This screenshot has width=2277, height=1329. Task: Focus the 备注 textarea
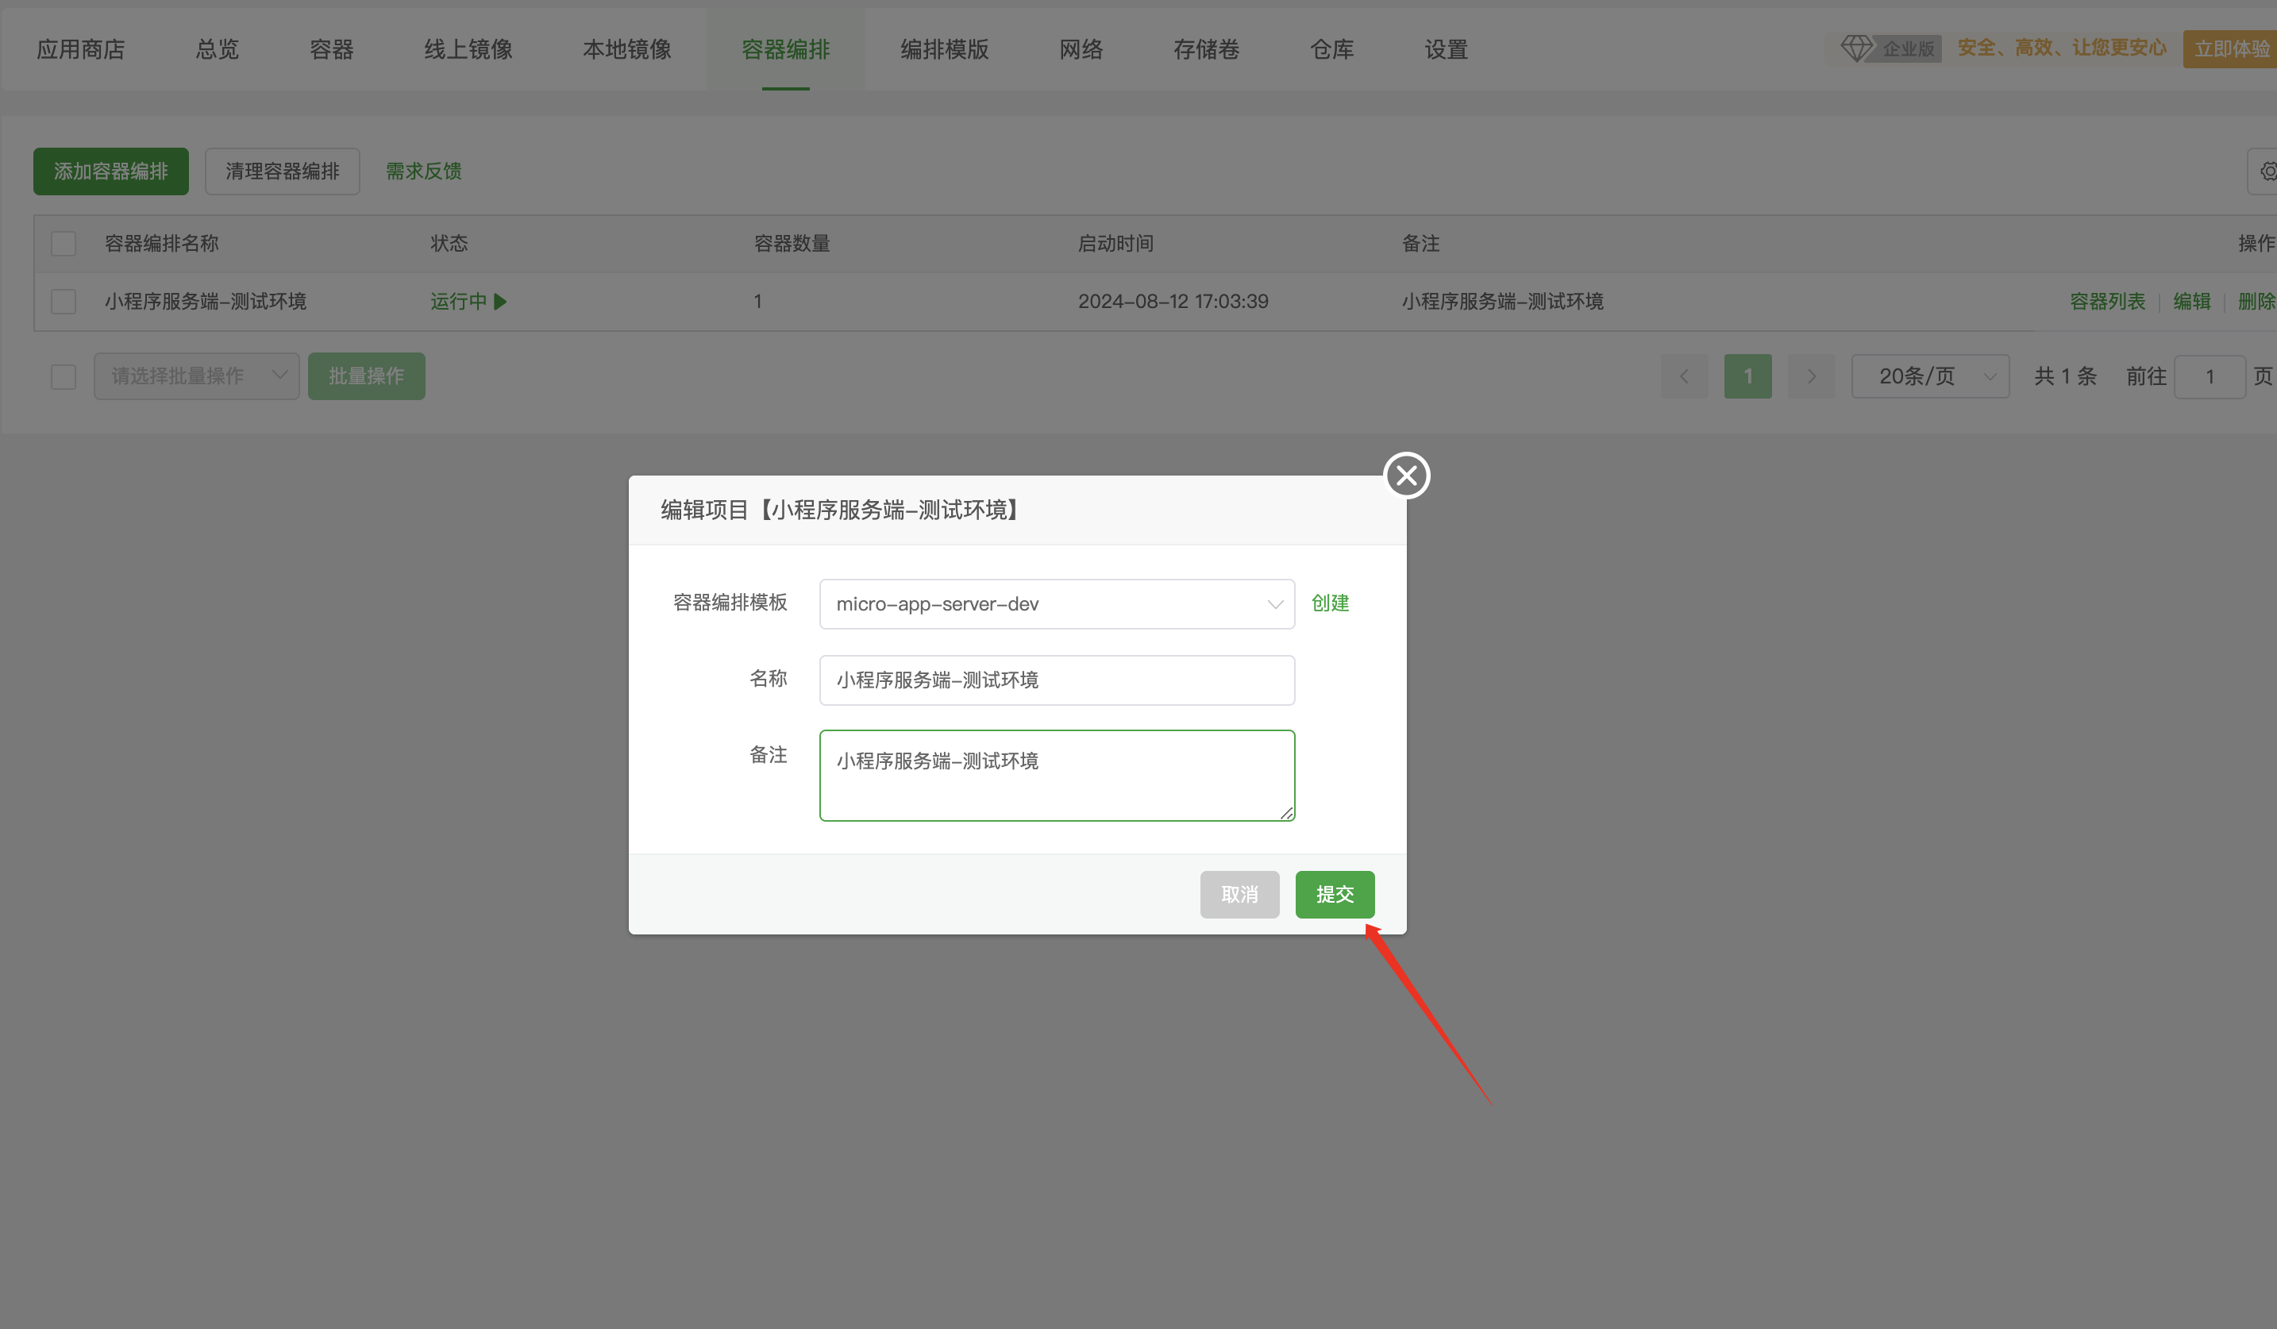(1056, 775)
